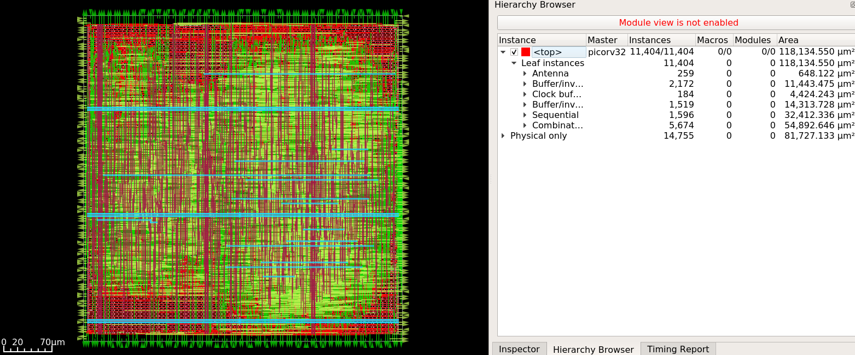Expand the Antenna category
Image resolution: width=855 pixels, height=355 pixels.
[x=525, y=73]
